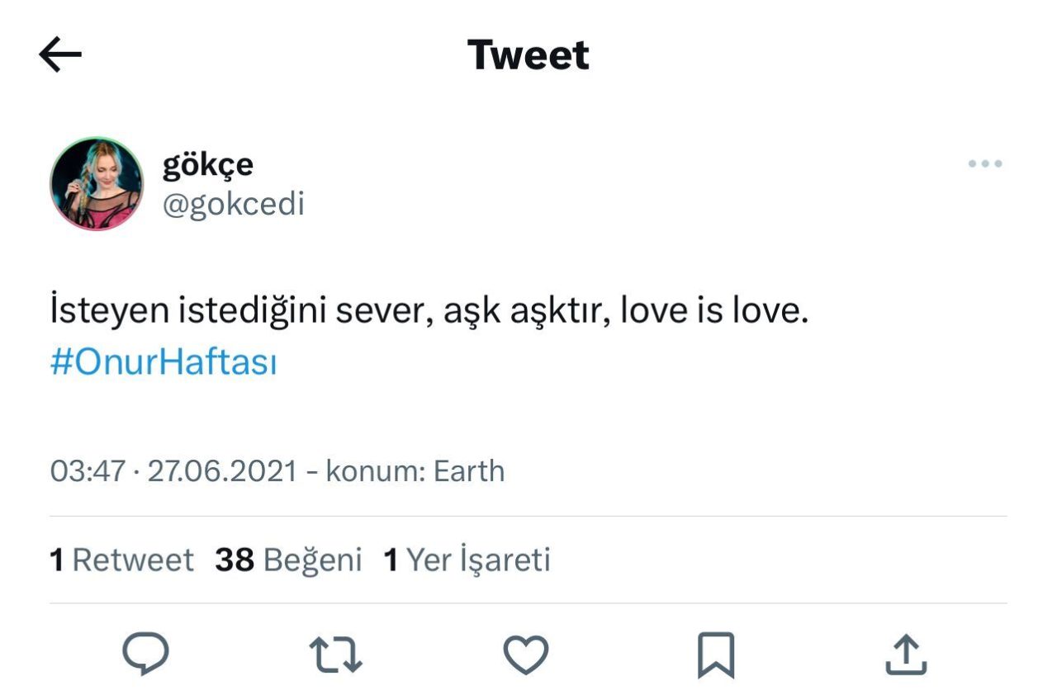
Task: Click the Tweet header title
Action: tap(528, 55)
